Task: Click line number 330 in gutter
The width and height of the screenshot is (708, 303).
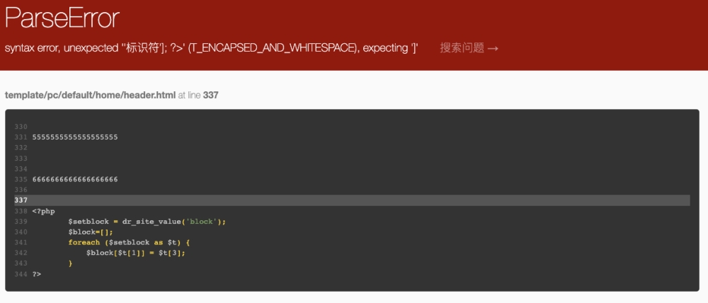Action: (x=21, y=127)
